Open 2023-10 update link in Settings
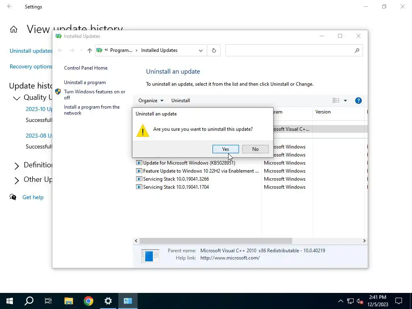The width and height of the screenshot is (412, 309). (39, 109)
